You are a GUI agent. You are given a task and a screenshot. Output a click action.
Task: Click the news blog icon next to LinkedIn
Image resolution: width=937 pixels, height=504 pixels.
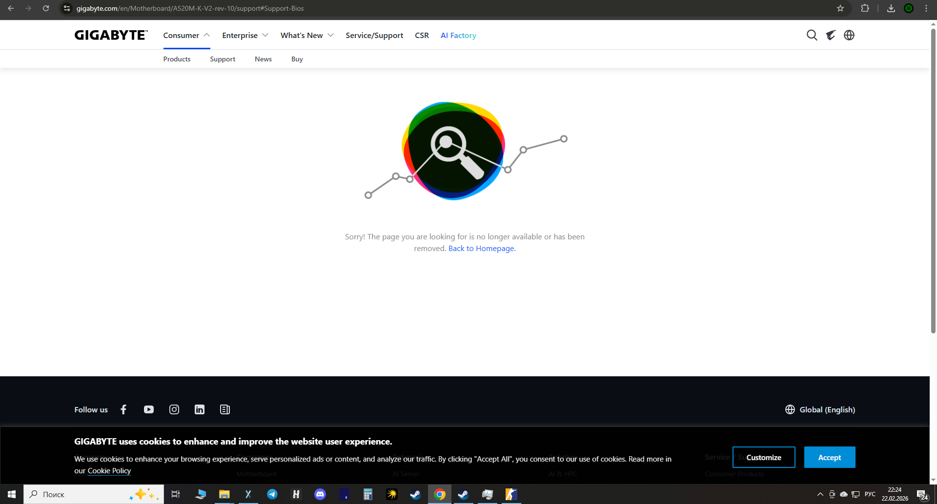click(225, 409)
